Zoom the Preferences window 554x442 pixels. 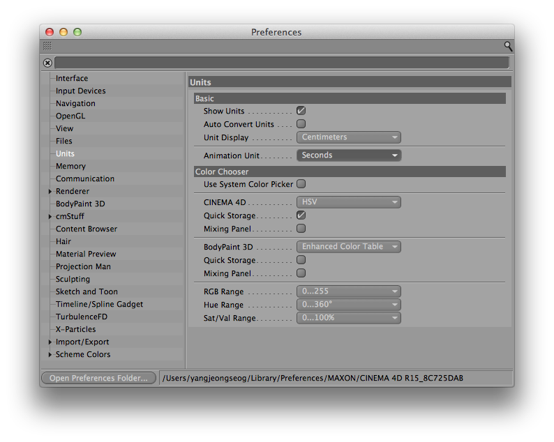(x=77, y=32)
